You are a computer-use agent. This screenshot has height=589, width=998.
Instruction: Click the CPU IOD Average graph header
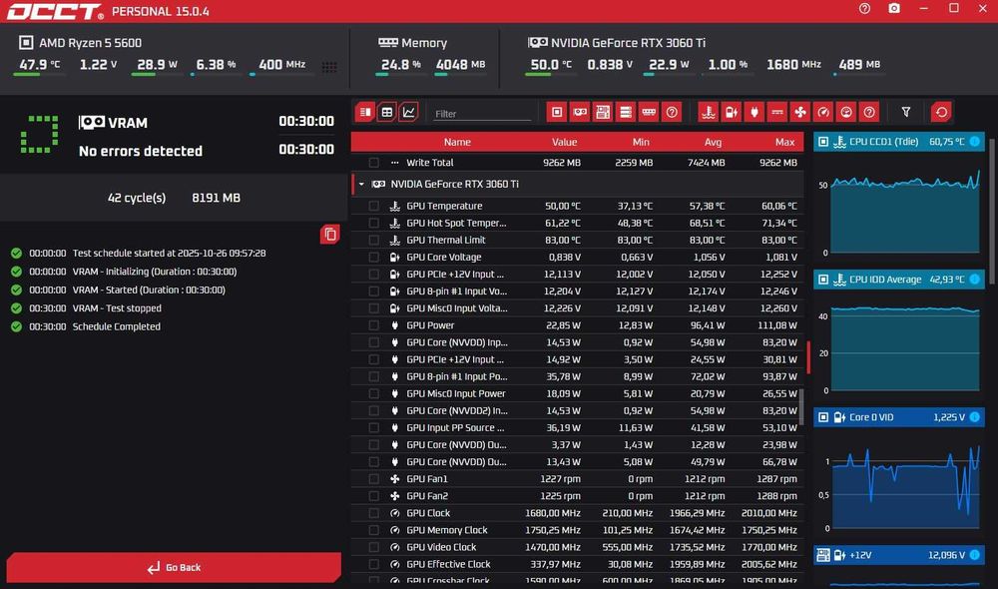click(x=899, y=279)
